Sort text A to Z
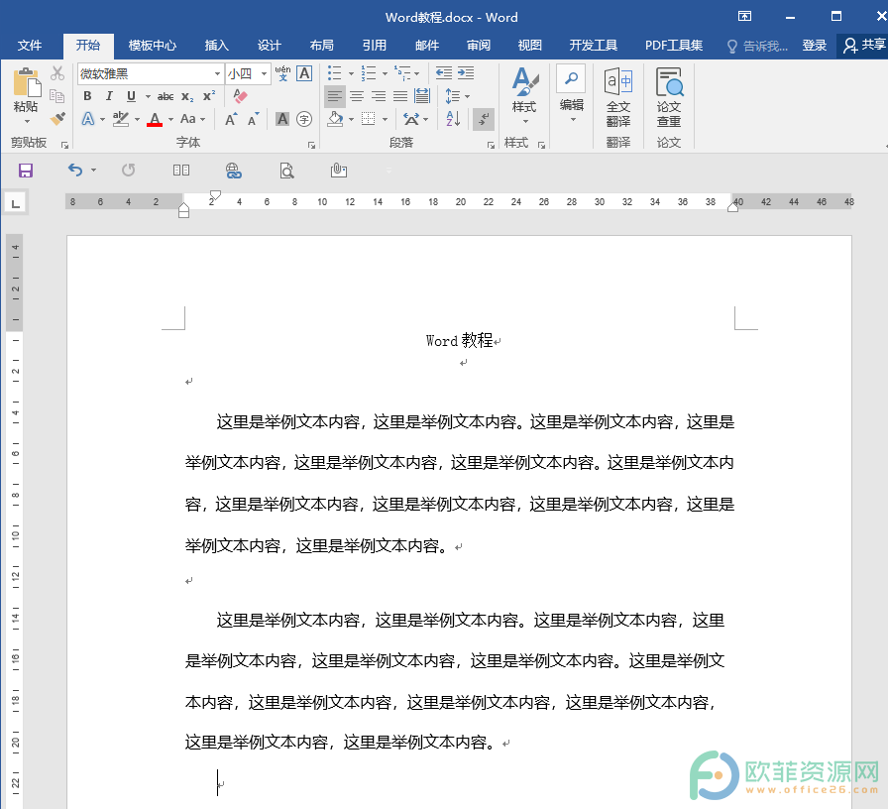Image resolution: width=888 pixels, height=809 pixels. pos(453,119)
